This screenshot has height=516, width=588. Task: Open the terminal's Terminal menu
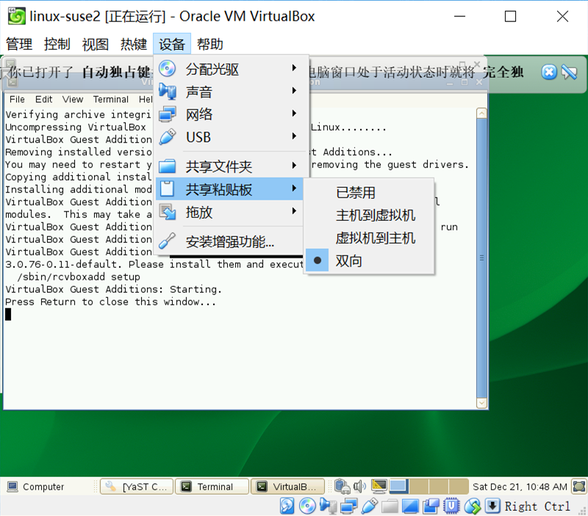point(111,99)
